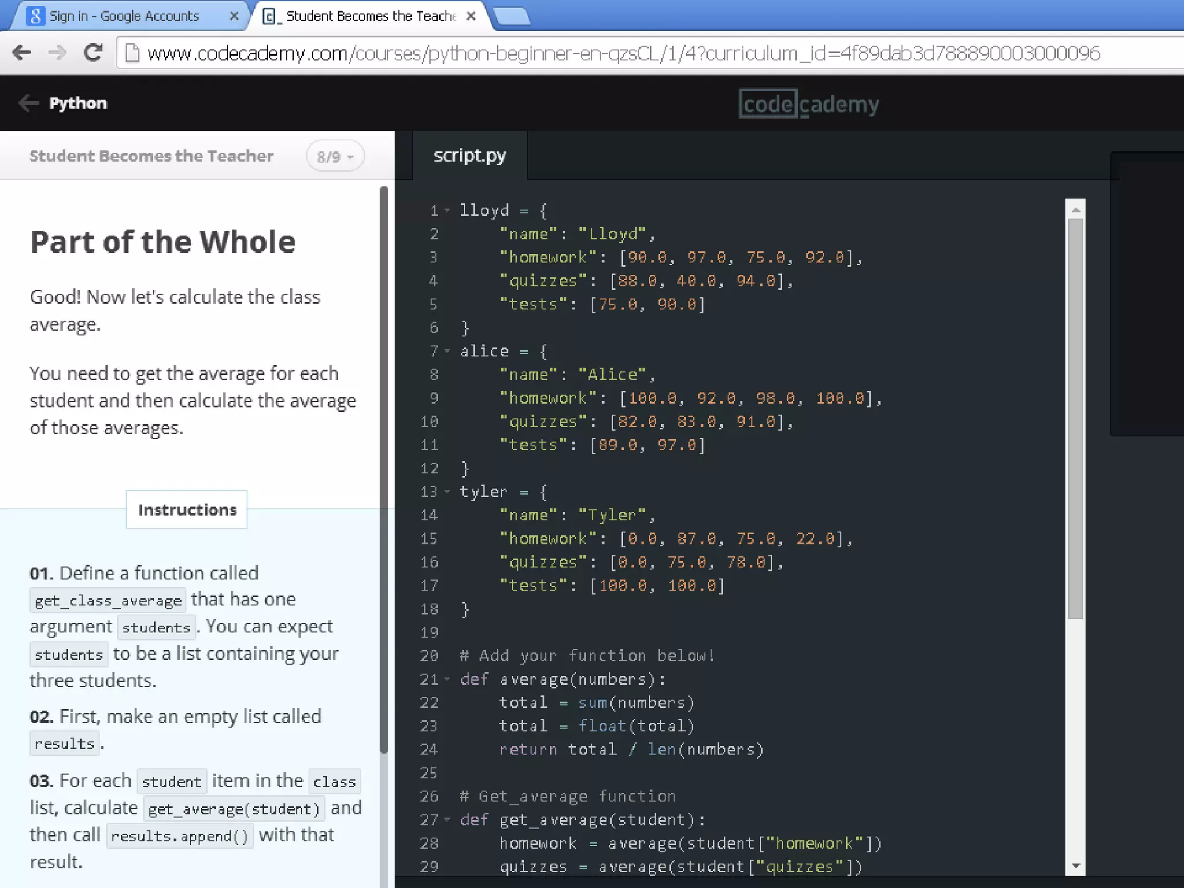This screenshot has height=888, width=1184.
Task: Open the Python course link
Action: click(x=78, y=103)
